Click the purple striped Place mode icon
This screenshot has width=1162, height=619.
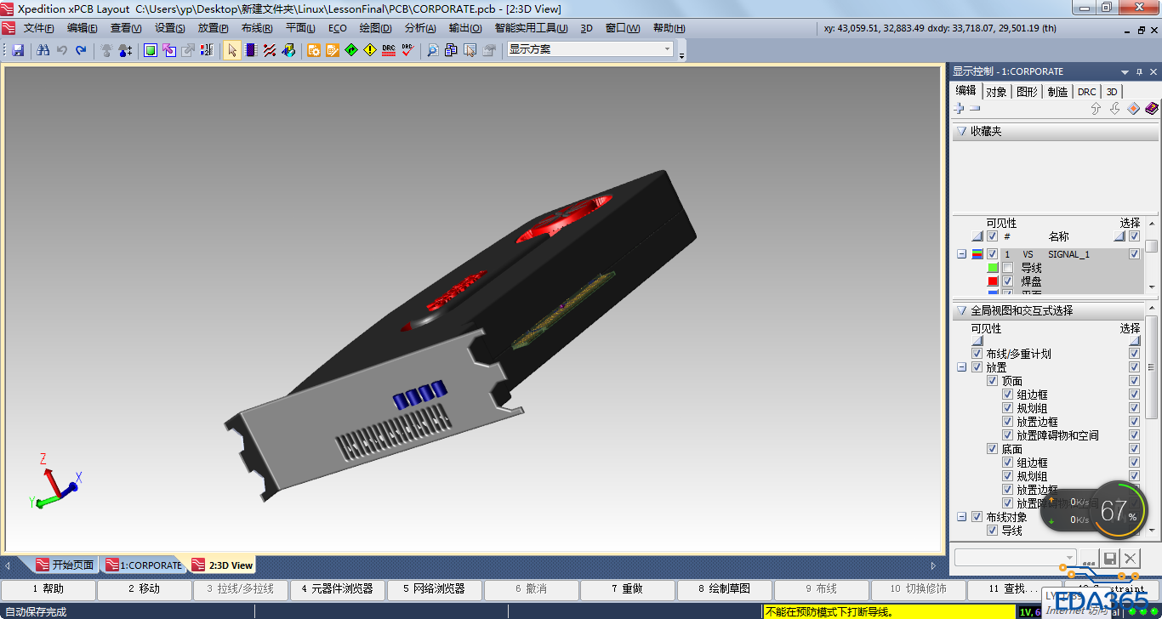(250, 50)
